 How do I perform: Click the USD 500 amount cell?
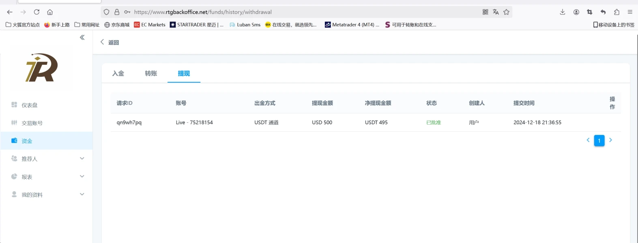[x=322, y=122]
